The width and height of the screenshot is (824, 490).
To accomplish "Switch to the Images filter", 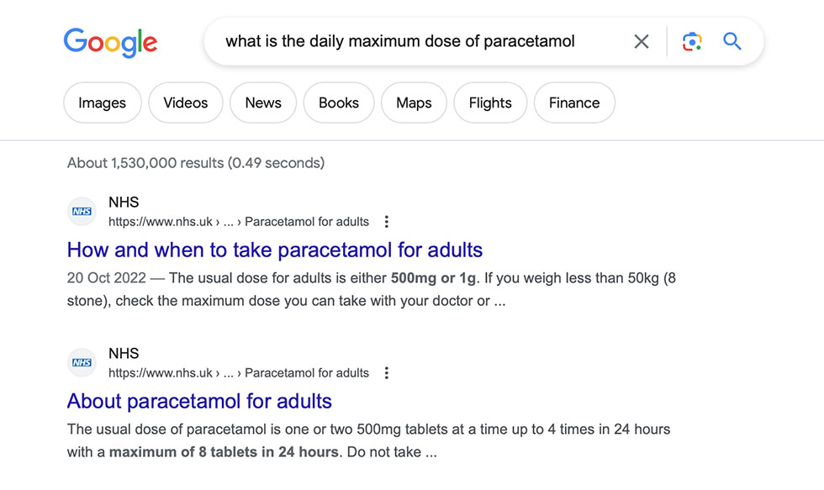I will tap(103, 103).
